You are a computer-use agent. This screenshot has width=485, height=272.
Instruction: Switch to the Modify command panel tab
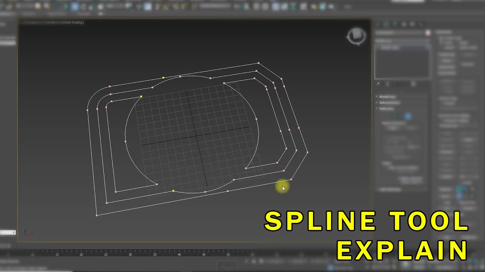click(386, 24)
